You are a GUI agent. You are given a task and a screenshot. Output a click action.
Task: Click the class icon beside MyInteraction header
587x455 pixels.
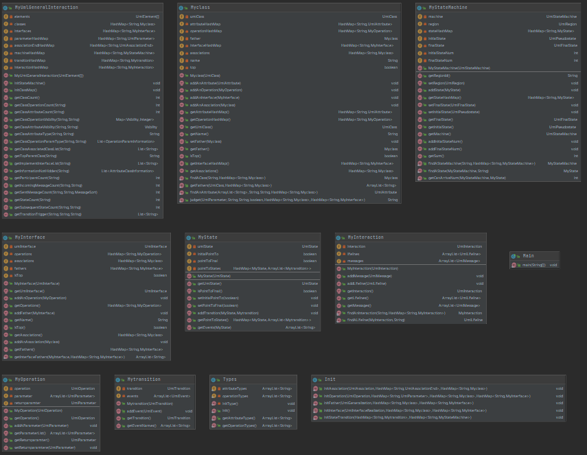338,237
